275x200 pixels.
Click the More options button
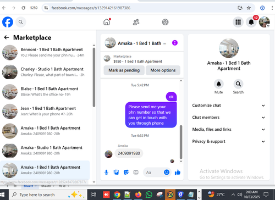click(x=163, y=70)
